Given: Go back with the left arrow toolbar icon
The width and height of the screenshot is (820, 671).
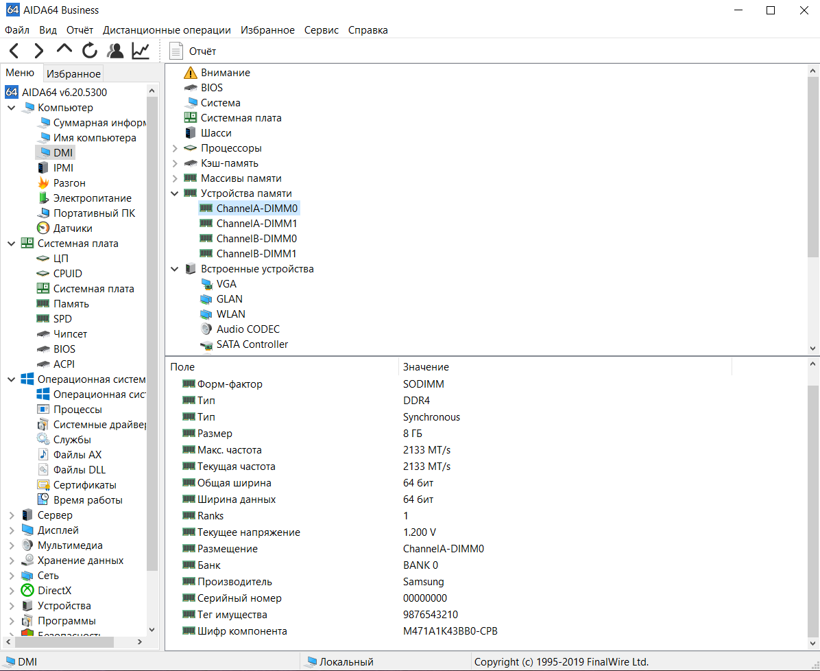Looking at the screenshot, I should pyautogui.click(x=14, y=51).
